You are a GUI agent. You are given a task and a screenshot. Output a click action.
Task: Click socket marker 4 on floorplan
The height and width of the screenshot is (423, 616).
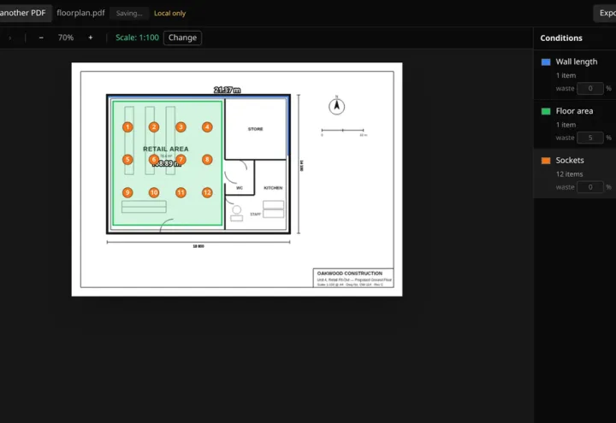[207, 126]
